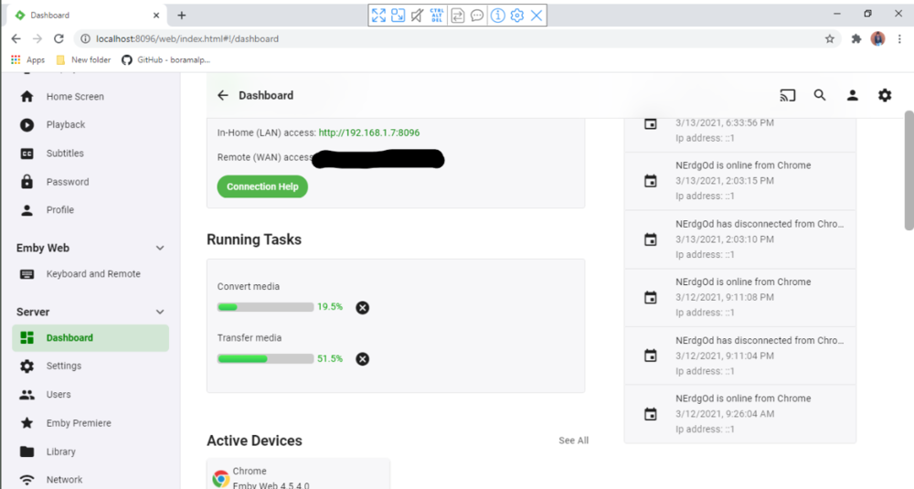914x489 pixels.
Task: Click info icon in remote session toolbar
Action: (x=497, y=16)
